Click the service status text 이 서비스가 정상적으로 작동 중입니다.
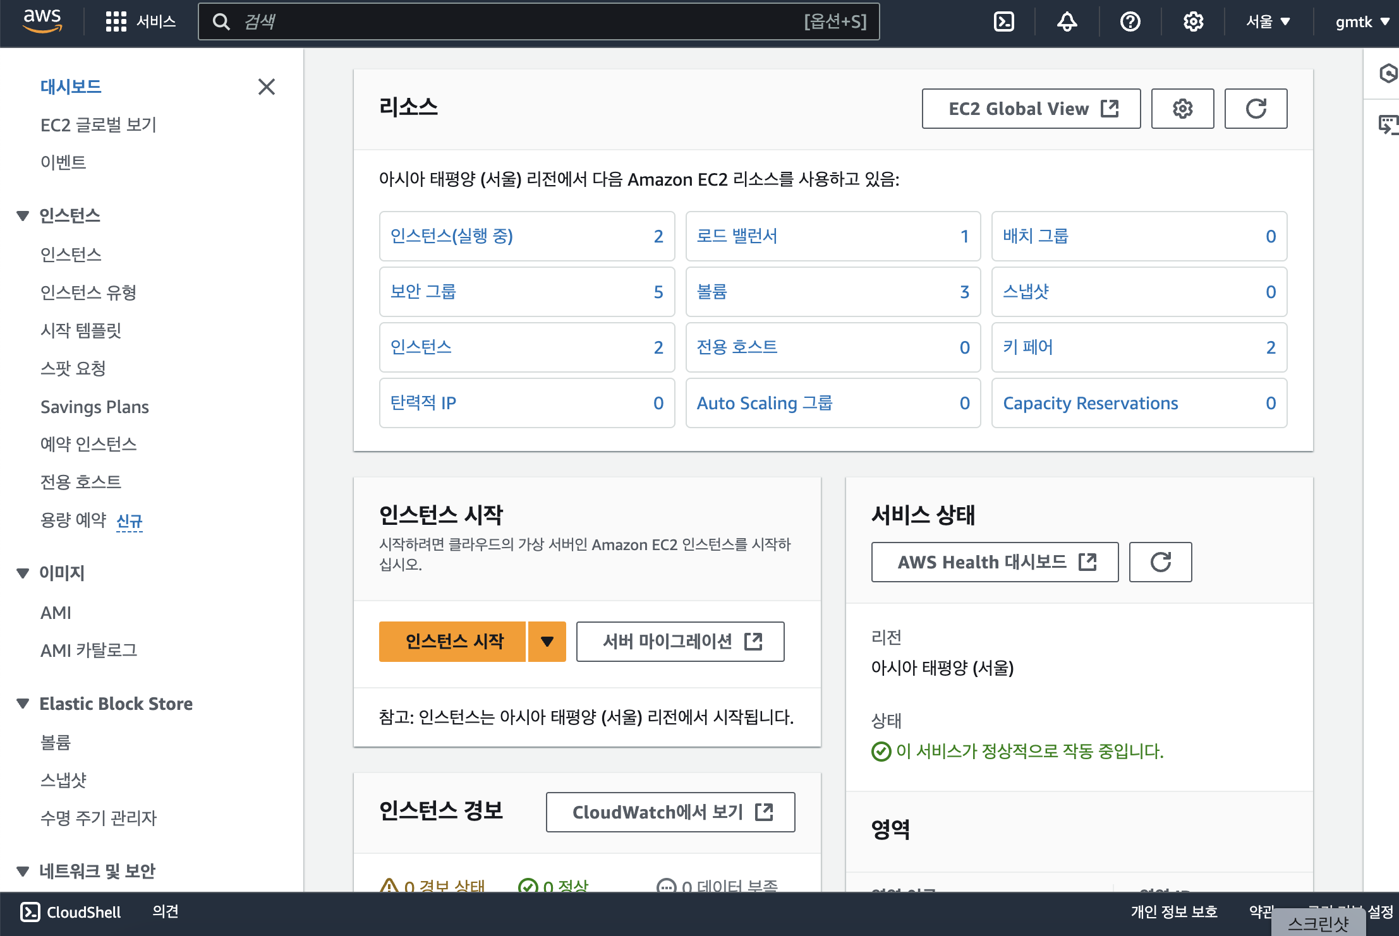The height and width of the screenshot is (936, 1399). click(x=1029, y=752)
